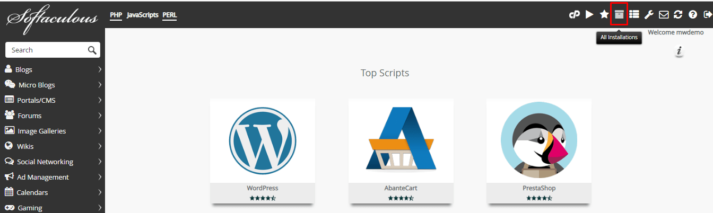
Task: Open help question mark icon
Action: [x=693, y=15]
